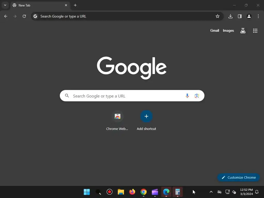Click the OneDrive cloud tray icon

click(x=219, y=192)
